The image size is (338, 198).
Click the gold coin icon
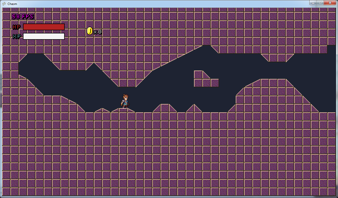[89, 31]
